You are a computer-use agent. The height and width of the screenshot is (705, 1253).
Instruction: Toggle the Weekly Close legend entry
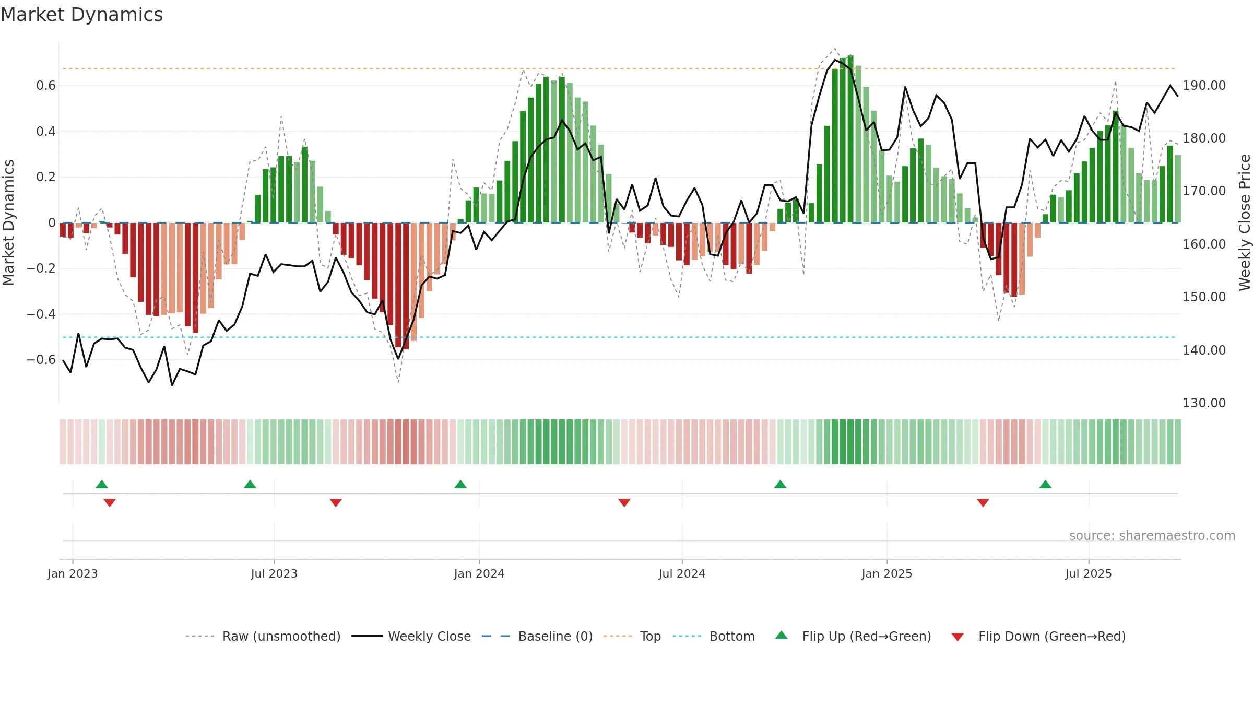tap(411, 636)
